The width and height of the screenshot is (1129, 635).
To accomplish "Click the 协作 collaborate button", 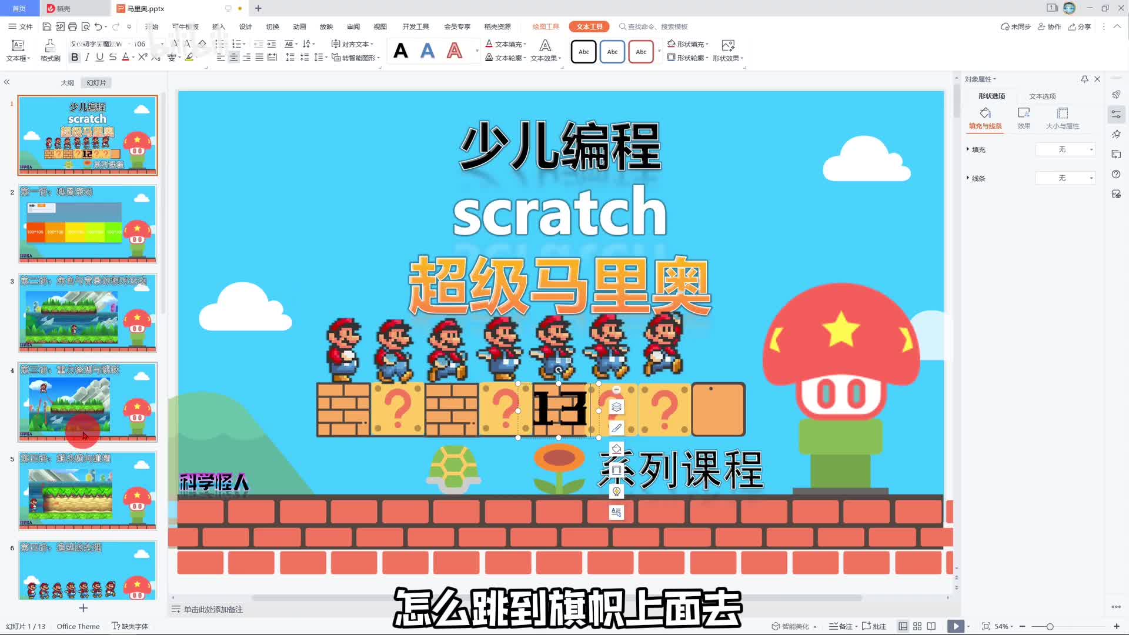I will [1050, 26].
